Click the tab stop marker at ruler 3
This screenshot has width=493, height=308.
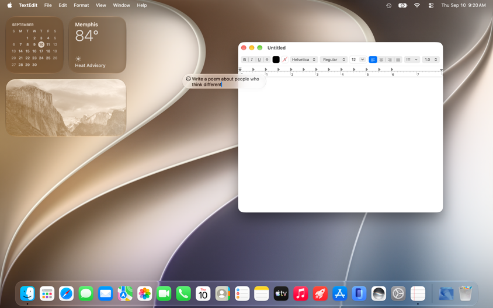pos(316,69)
